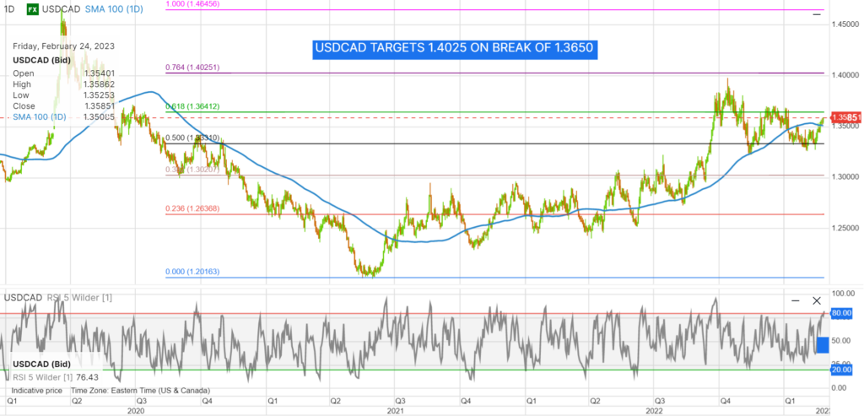Click the red current price tag 1.35851
This screenshot has width=864, height=416.
click(846, 117)
